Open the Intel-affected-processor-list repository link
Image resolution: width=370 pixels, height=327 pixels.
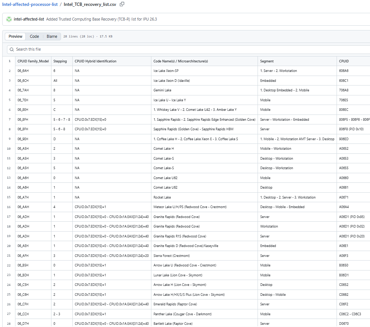[x=30, y=4]
